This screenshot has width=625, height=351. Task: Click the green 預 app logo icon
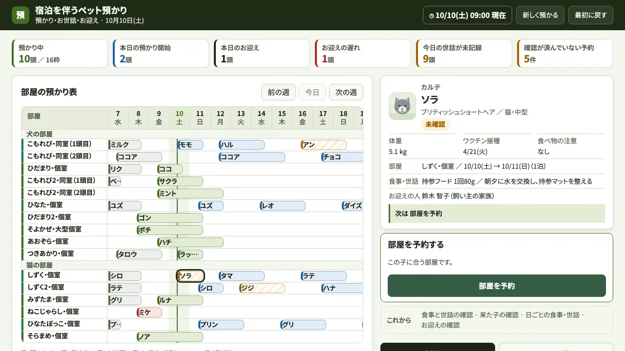(x=21, y=15)
